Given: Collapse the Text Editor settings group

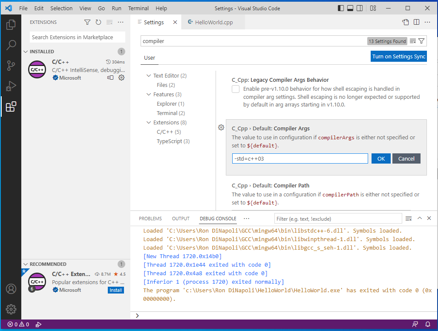Looking at the screenshot, I should click(x=149, y=76).
